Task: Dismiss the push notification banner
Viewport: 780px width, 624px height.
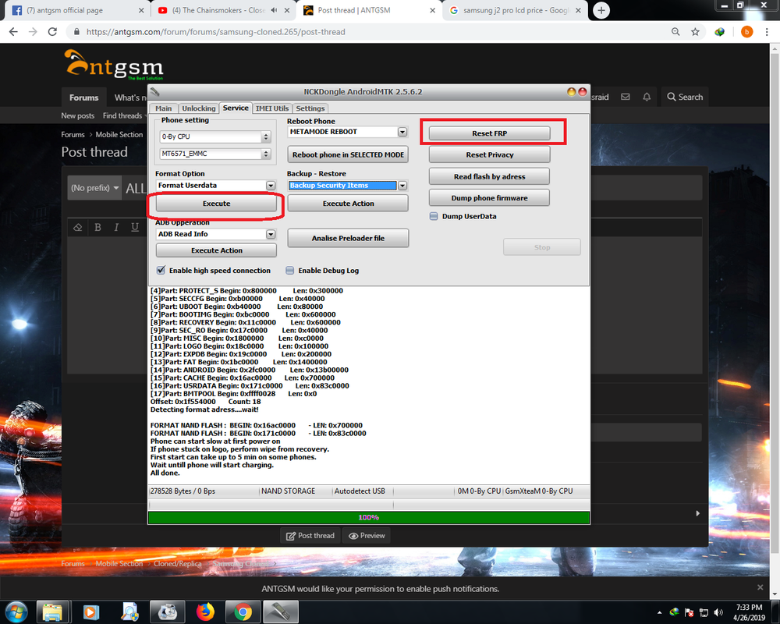Action: (760, 587)
